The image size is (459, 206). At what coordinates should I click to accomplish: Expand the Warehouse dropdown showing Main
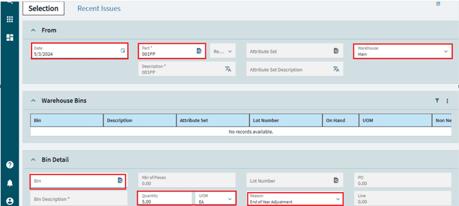point(445,51)
